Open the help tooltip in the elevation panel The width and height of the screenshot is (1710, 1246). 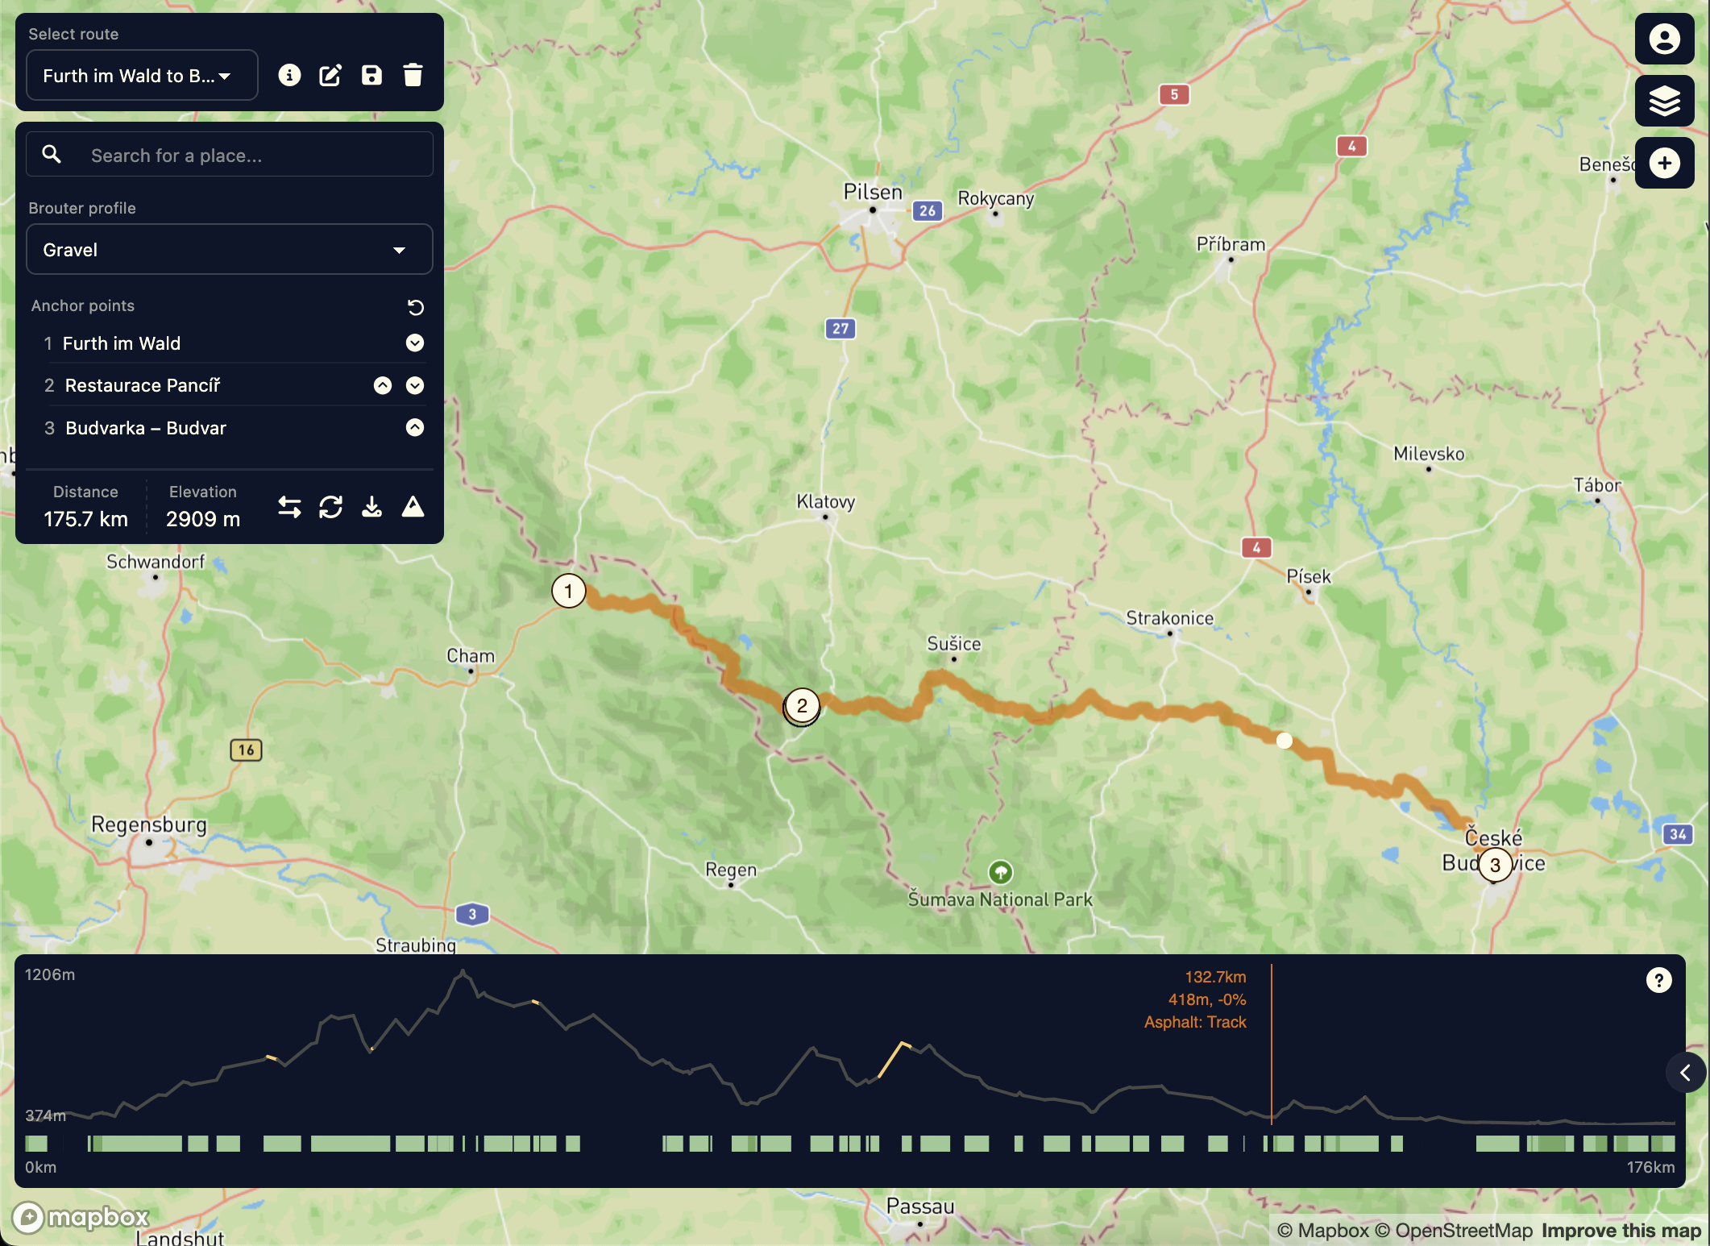[1658, 979]
